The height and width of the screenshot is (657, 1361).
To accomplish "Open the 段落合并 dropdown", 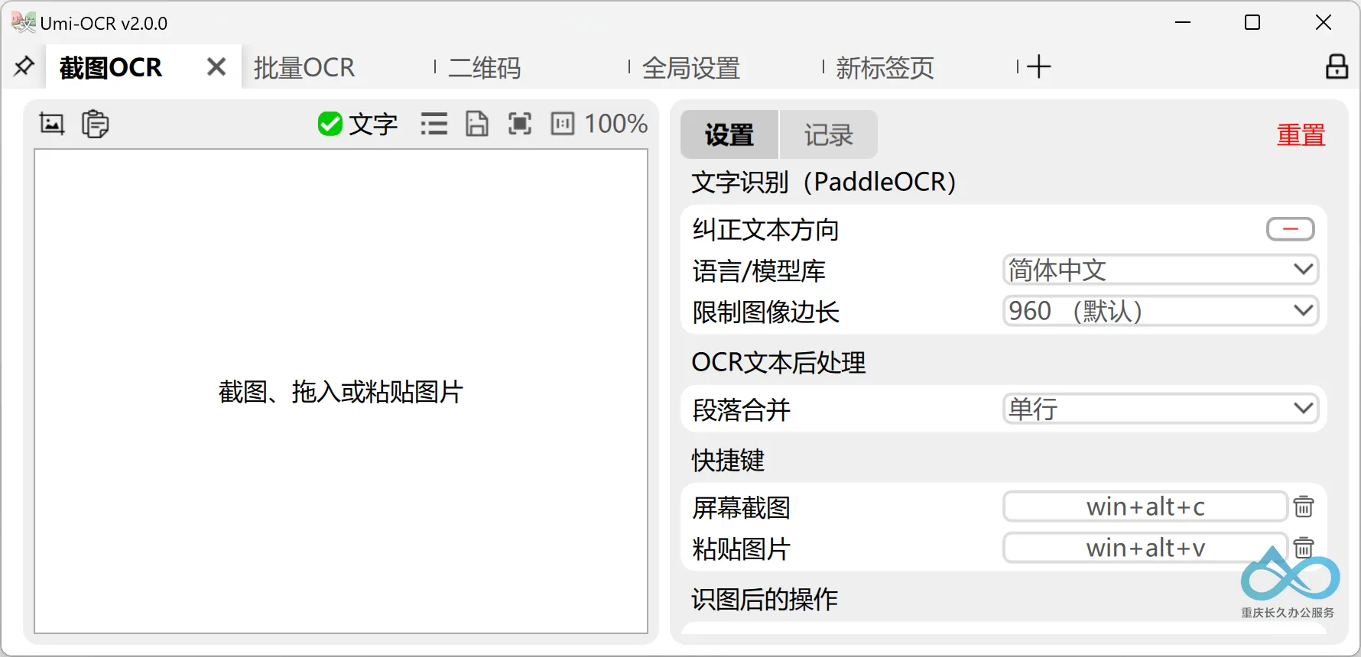I will [x=1161, y=409].
